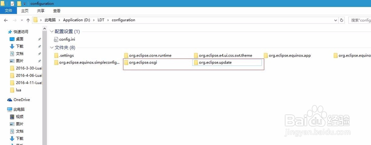Go up one folder level arrow
The height and width of the screenshot is (145, 371).
(x=28, y=20)
